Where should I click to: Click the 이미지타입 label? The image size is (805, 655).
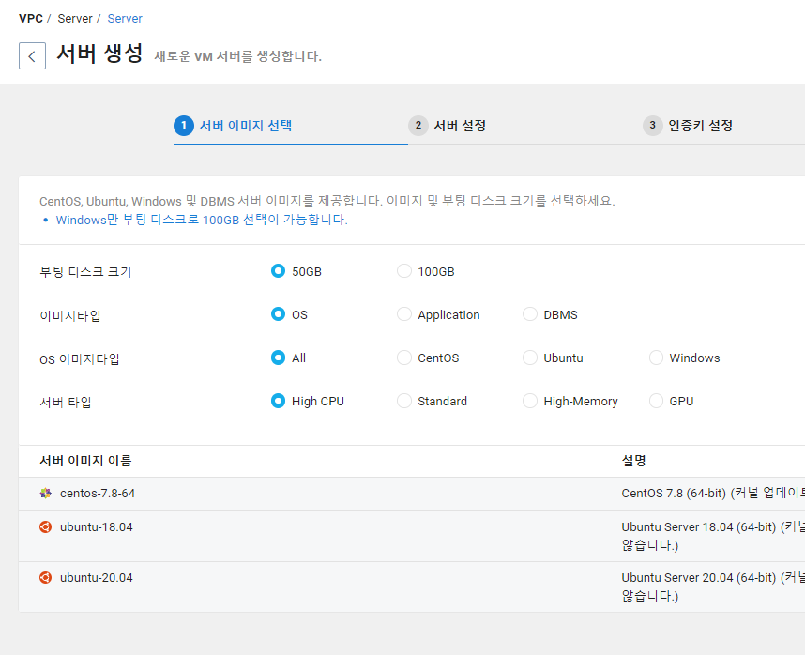[70, 315]
